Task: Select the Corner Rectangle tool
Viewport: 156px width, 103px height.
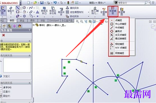Action: [18, 12]
